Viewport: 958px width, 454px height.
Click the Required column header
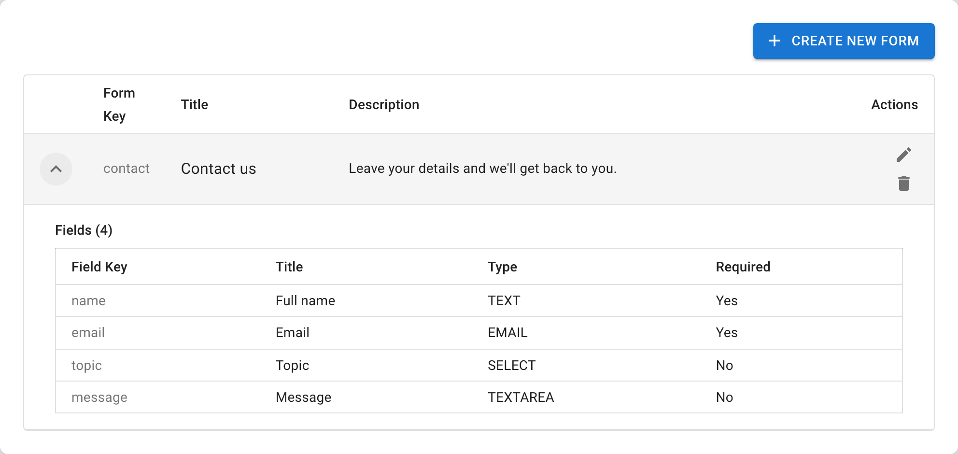[x=743, y=267]
